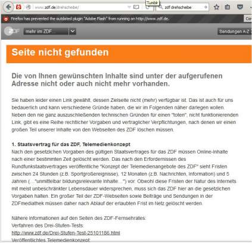
Task: Open the reader view icon in address bar
Action: [x=136, y=7]
